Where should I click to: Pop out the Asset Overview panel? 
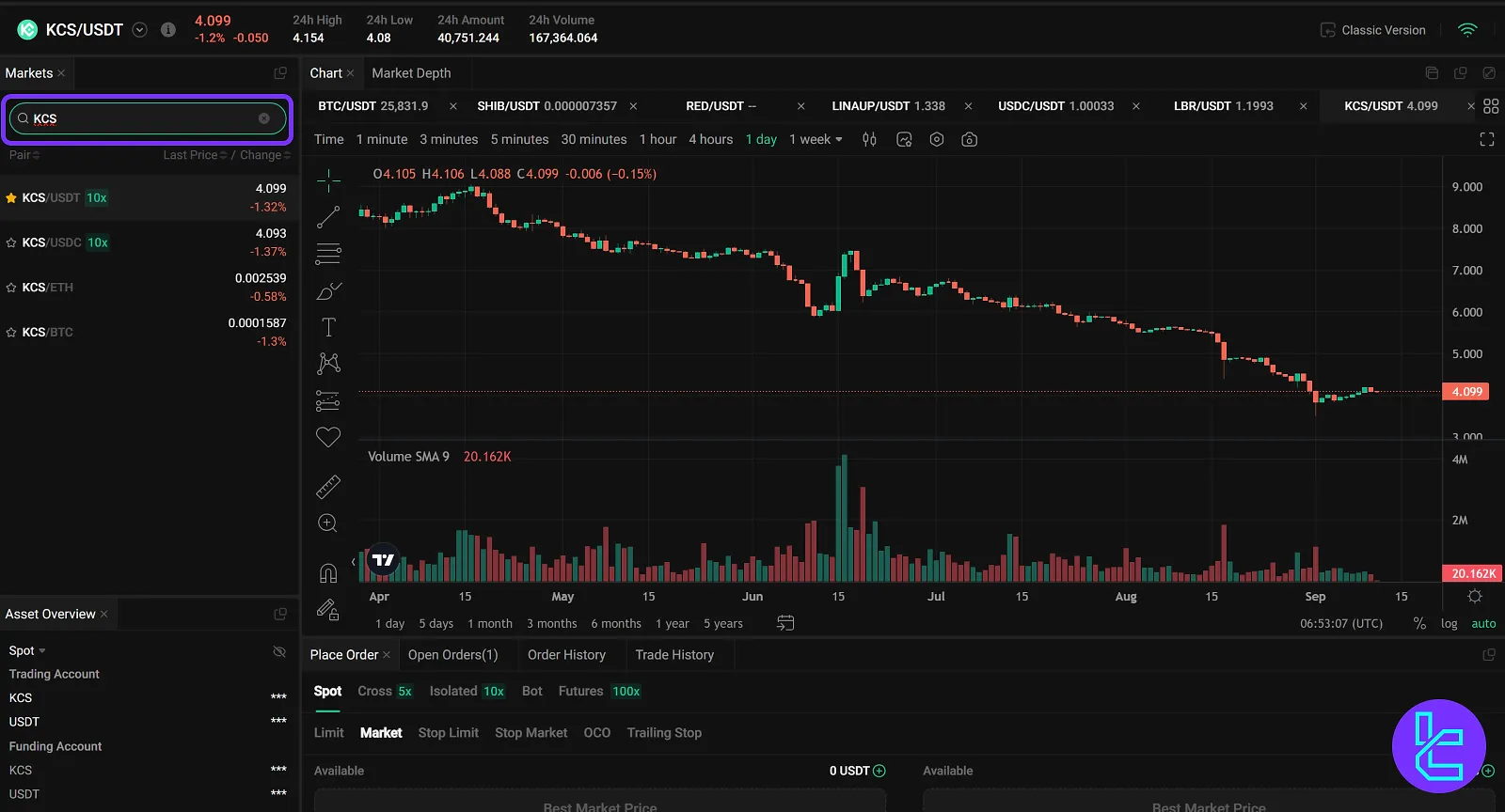click(280, 614)
